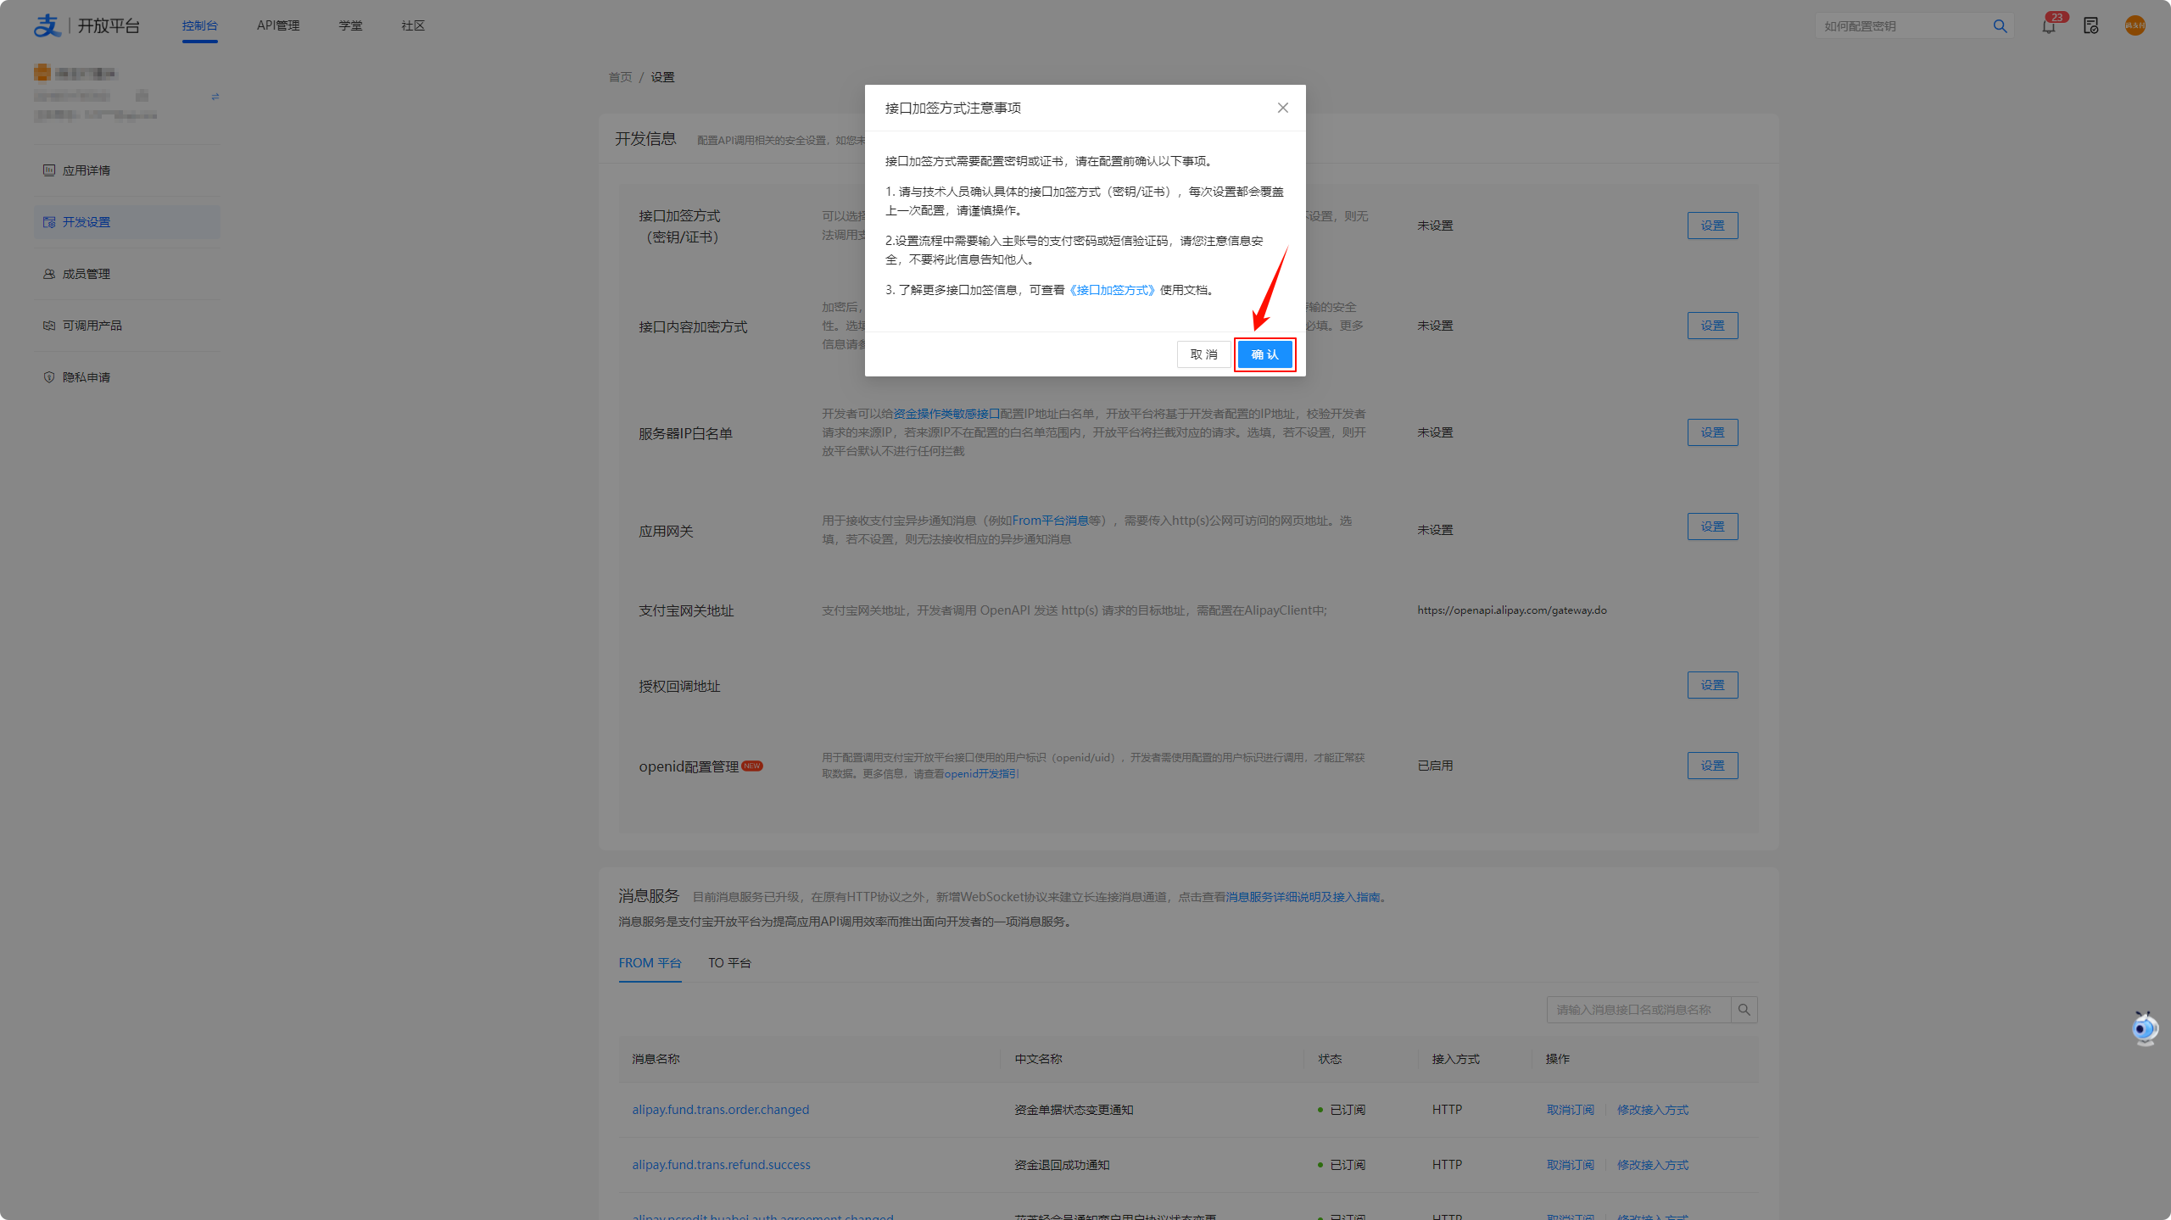This screenshot has height=1220, width=2171.
Task: Click the message search magnifier button
Action: (1744, 1010)
